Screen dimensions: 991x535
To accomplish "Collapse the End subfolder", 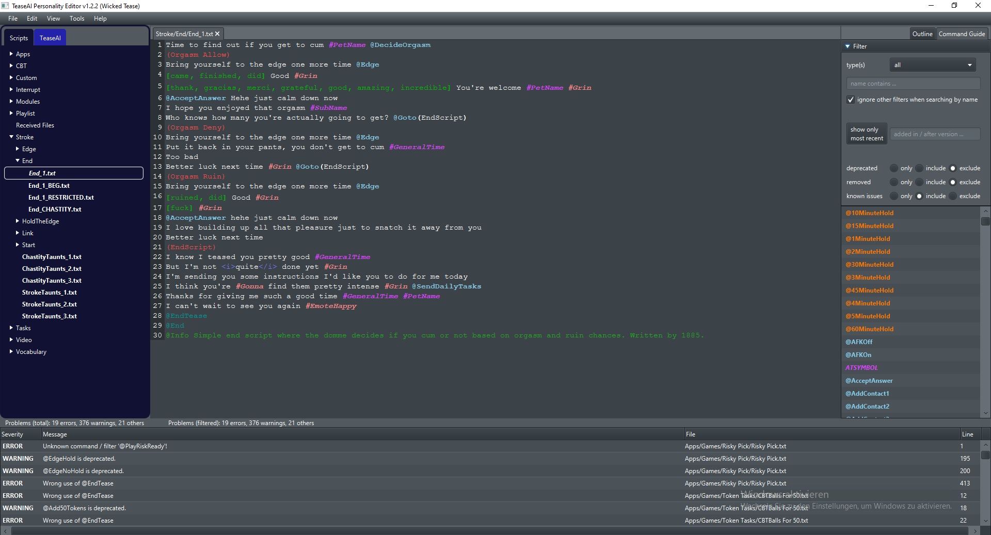I will click(x=18, y=160).
